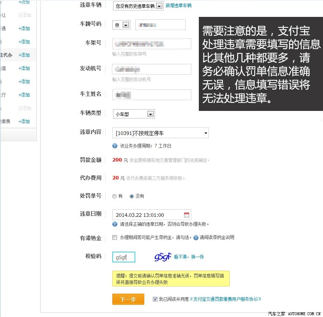The image size is (323, 317).
Task: Click the yellow 提醒 notice box
Action: (x=171, y=279)
